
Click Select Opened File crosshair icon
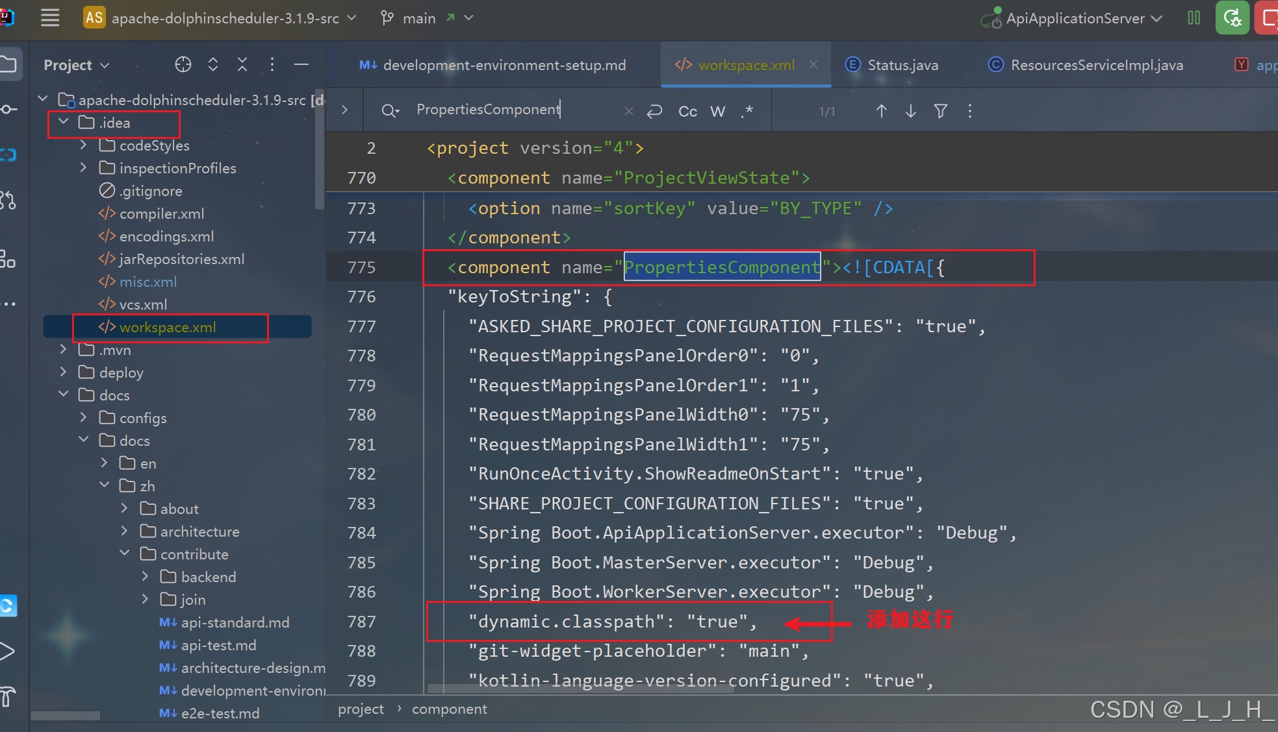183,64
